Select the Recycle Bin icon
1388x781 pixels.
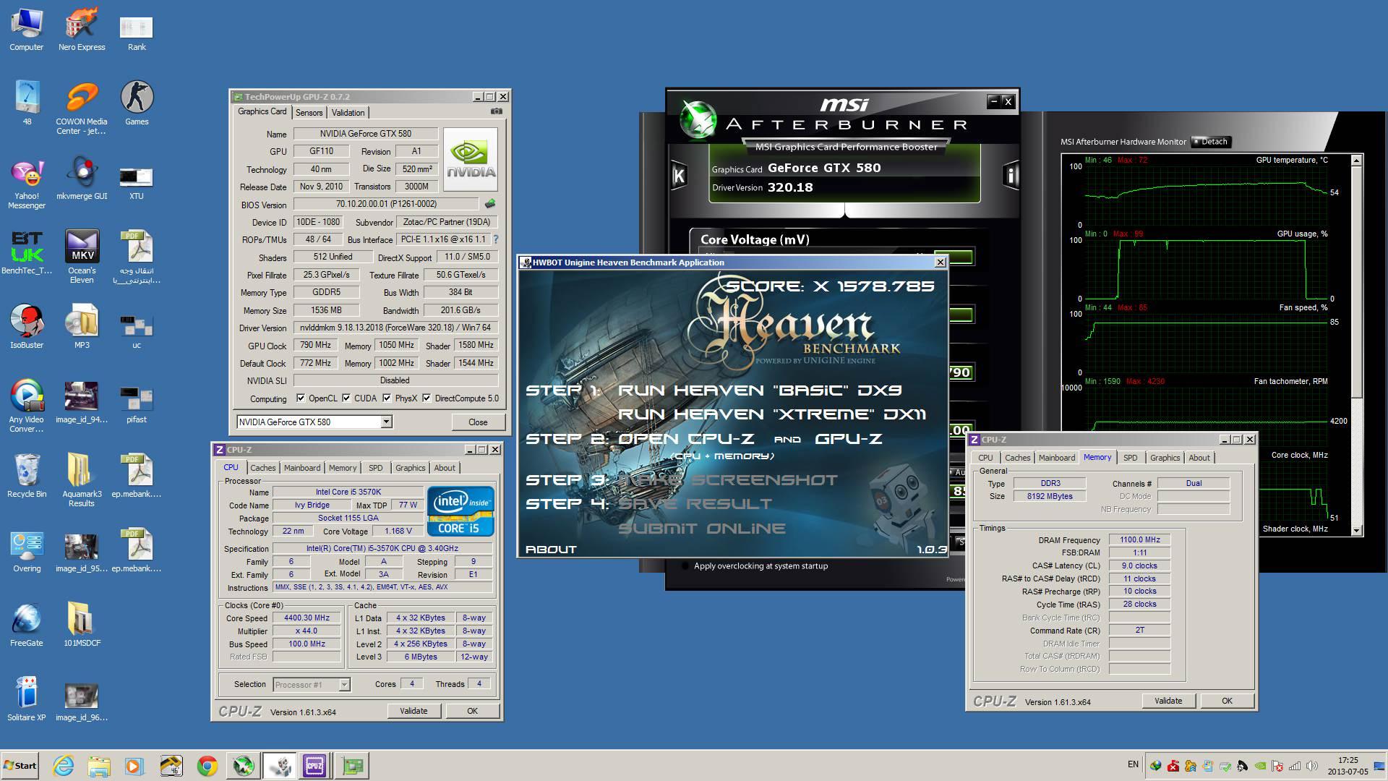coord(27,477)
